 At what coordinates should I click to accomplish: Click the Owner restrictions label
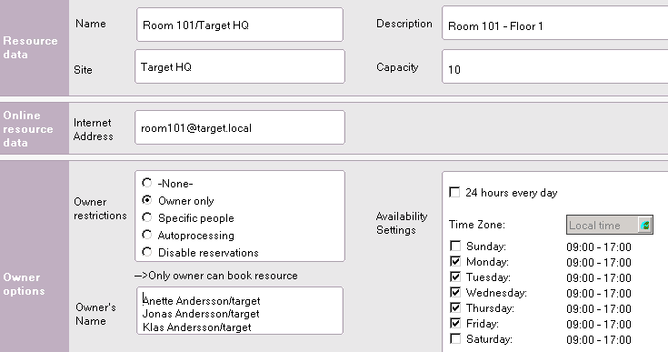coord(100,208)
